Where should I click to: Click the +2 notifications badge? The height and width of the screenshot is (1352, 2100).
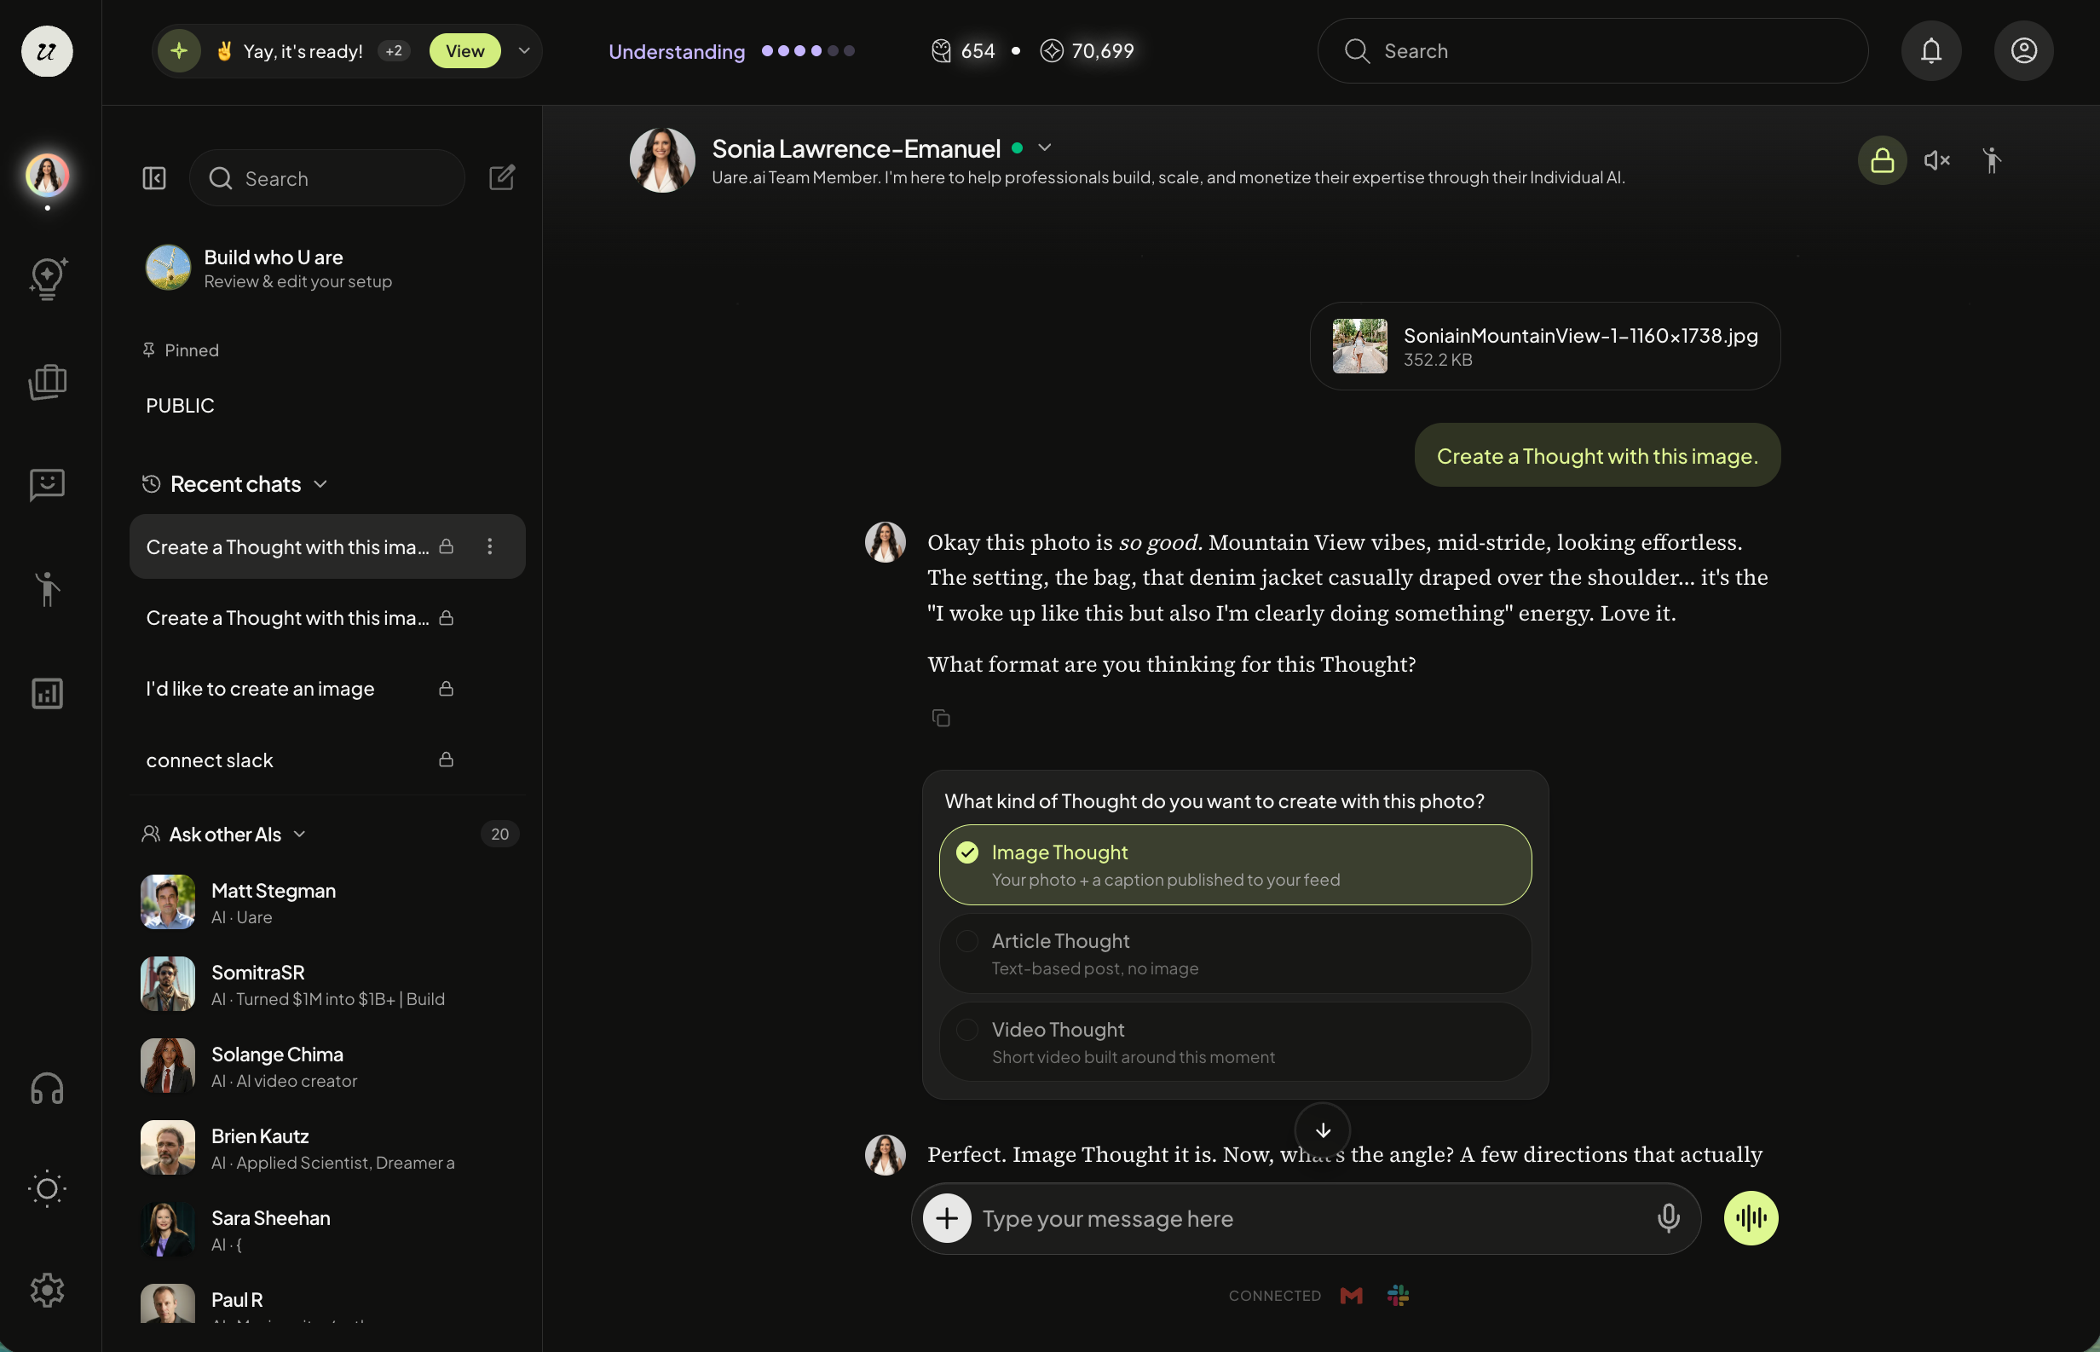[394, 51]
